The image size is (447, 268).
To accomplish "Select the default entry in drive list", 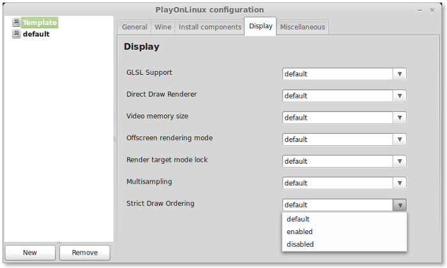I will (x=36, y=34).
